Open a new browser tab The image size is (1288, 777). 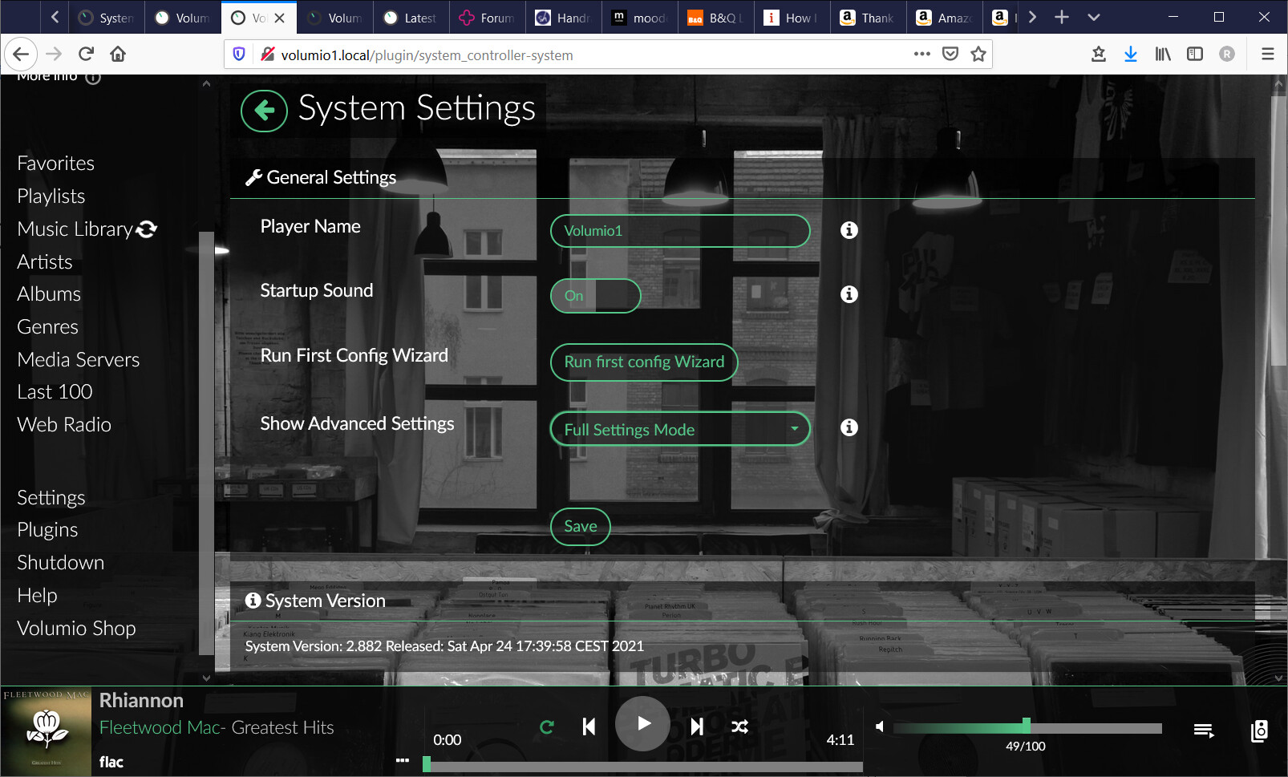tap(1062, 17)
